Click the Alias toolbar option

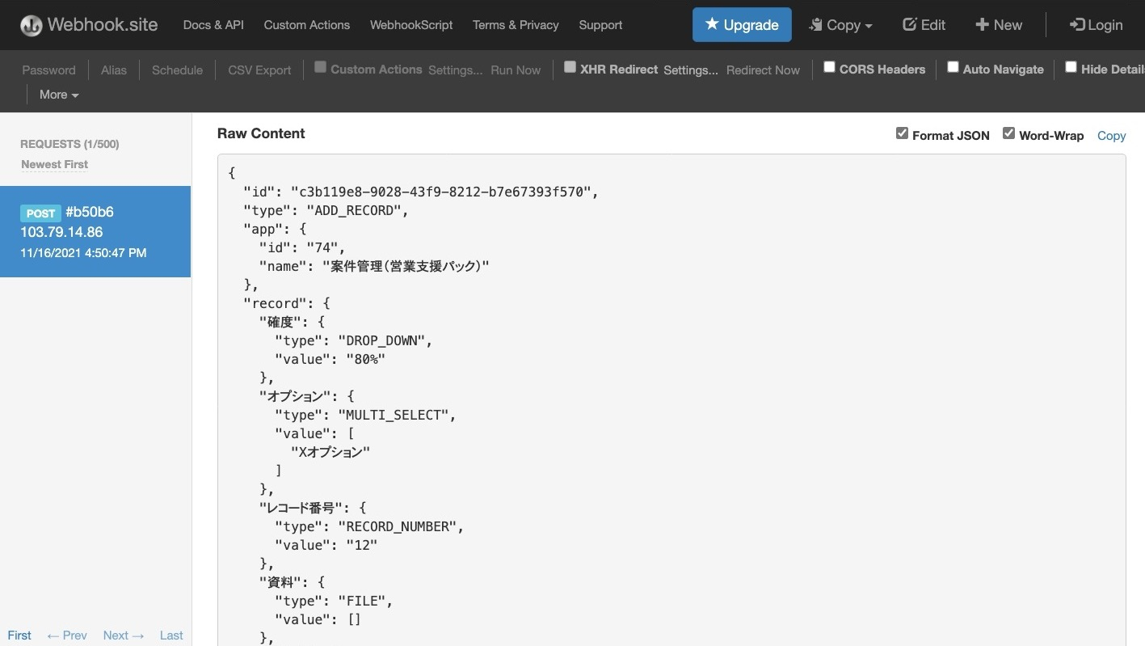pos(114,70)
